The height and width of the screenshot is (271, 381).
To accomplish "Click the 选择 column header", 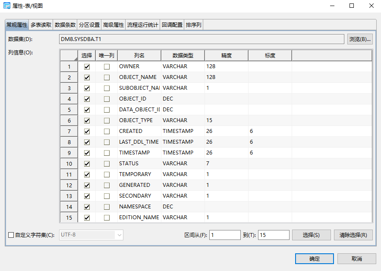I will click(x=87, y=55).
